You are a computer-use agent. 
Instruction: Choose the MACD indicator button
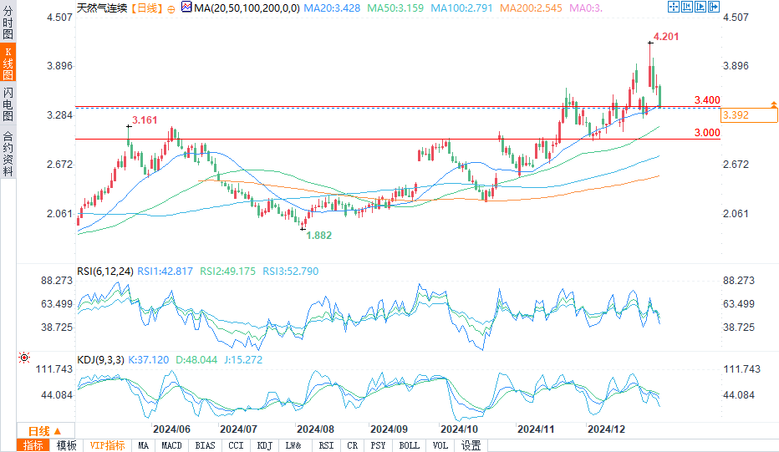[172, 445]
